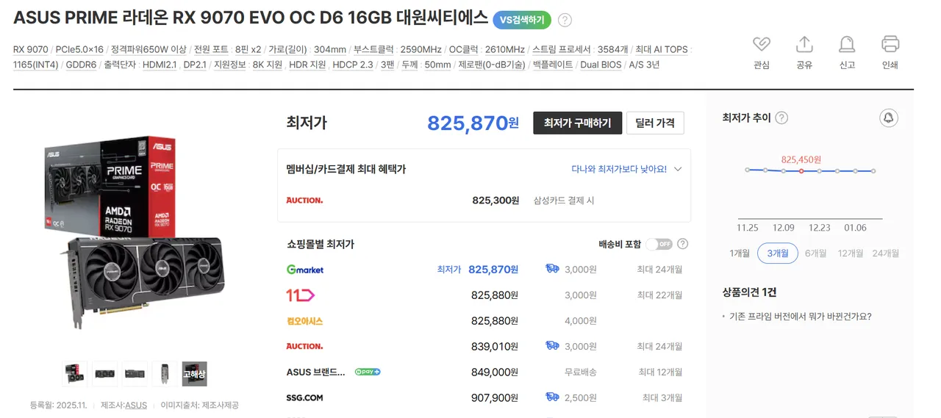Viewport: 941px width, 418px height.
Task: Click help icon next to 배송비 포함
Action: pos(682,244)
